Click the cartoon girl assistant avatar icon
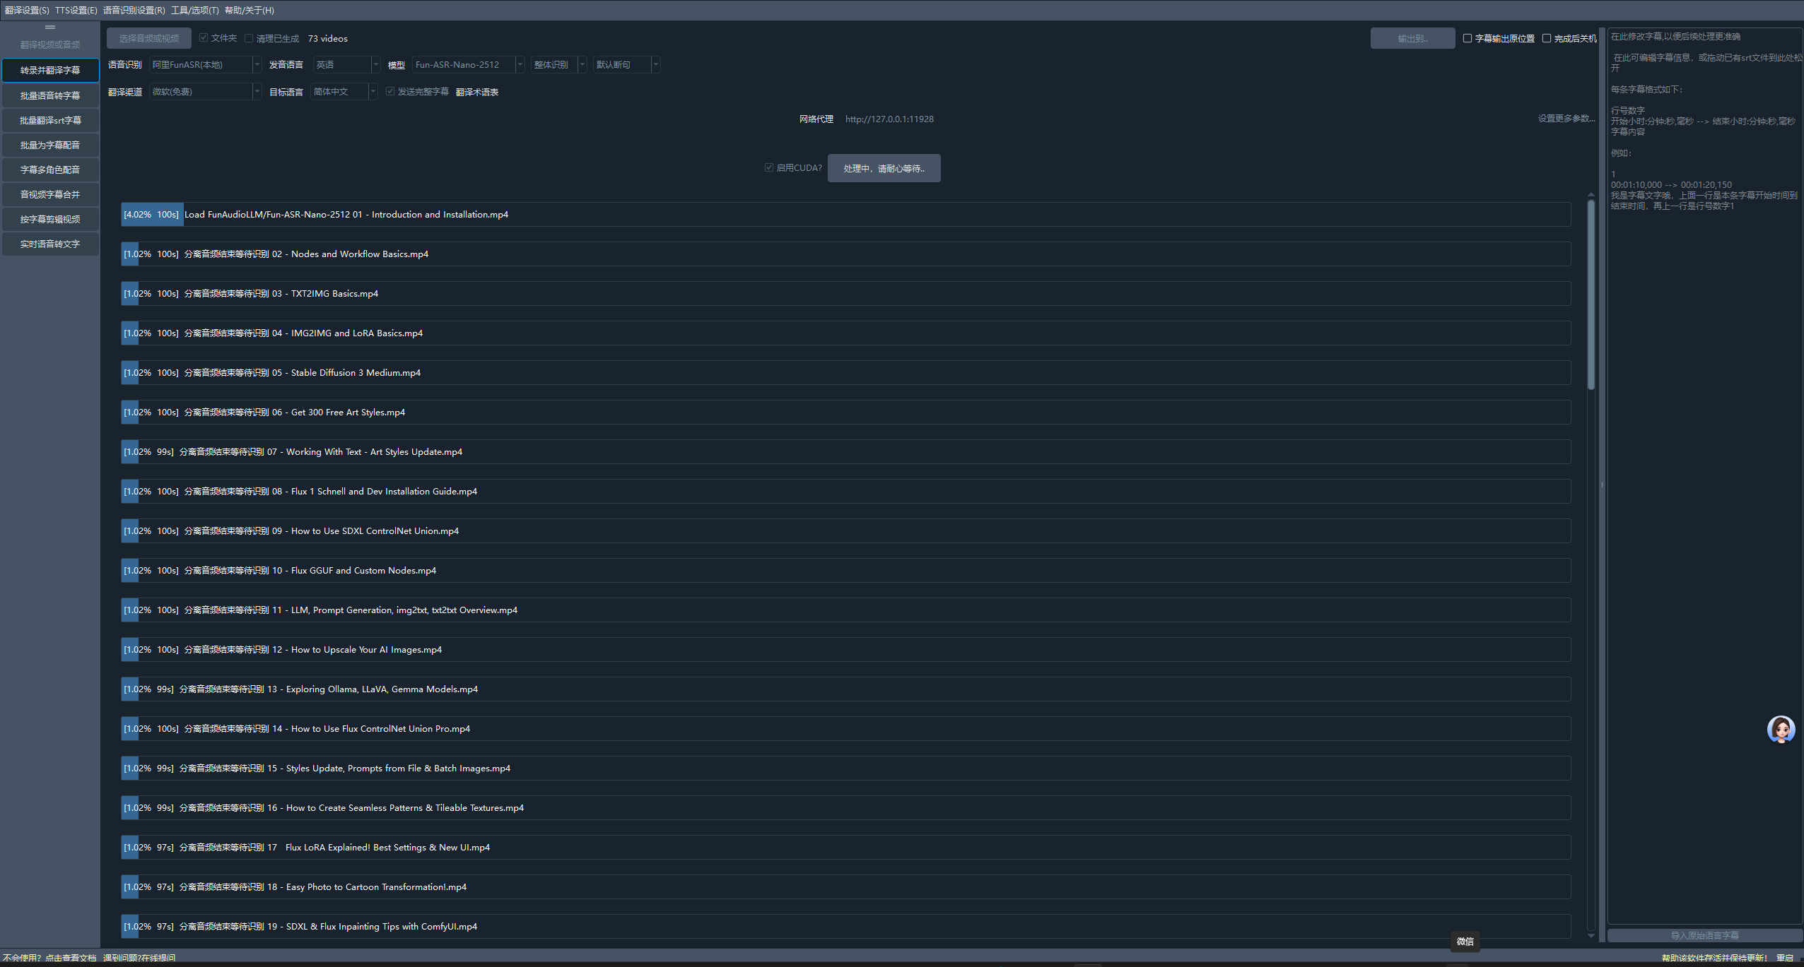This screenshot has width=1804, height=967. (1781, 729)
